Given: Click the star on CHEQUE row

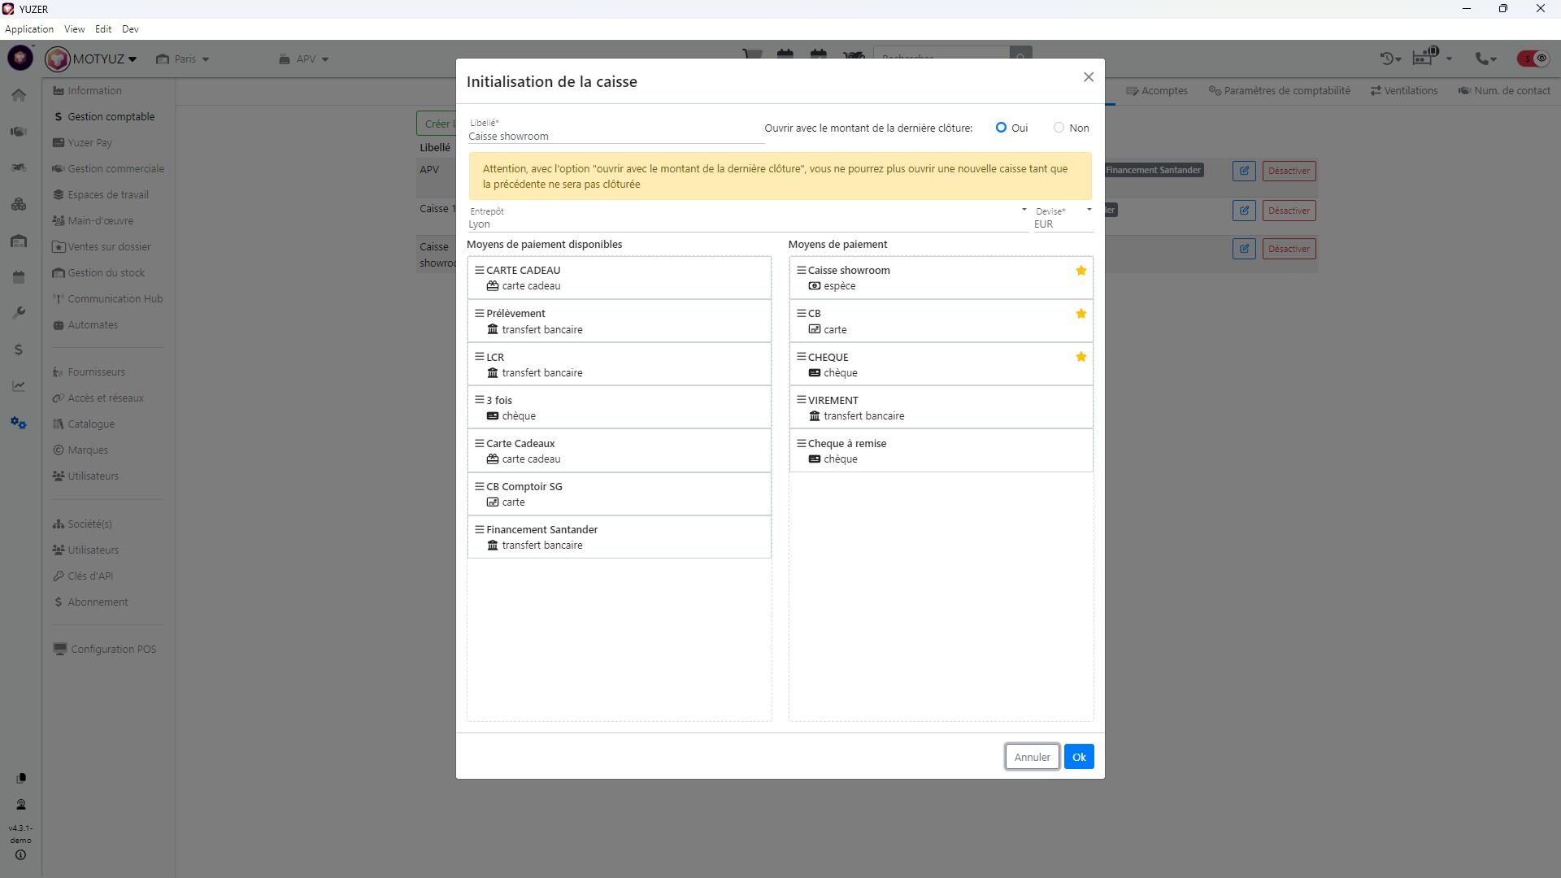Looking at the screenshot, I should click(1081, 357).
